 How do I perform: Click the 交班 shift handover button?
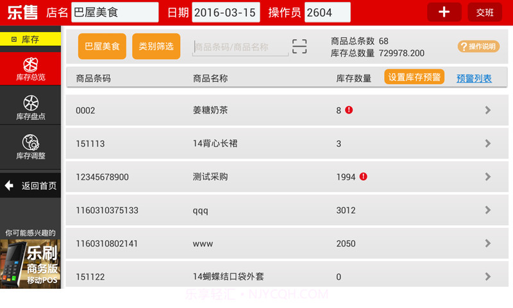click(x=485, y=12)
